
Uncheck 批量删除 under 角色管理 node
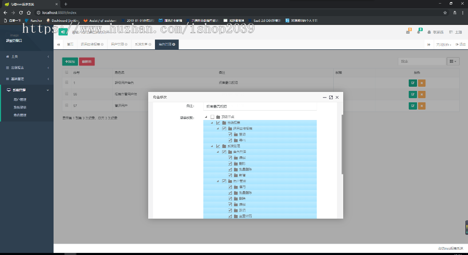tap(230, 169)
